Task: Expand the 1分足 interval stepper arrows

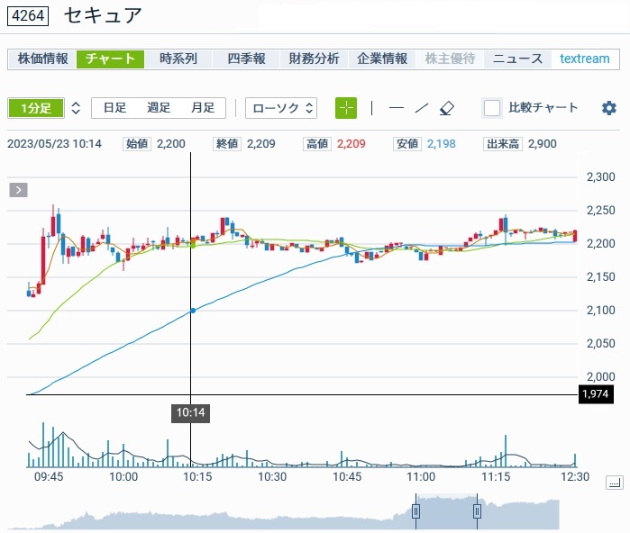Action: point(76,108)
